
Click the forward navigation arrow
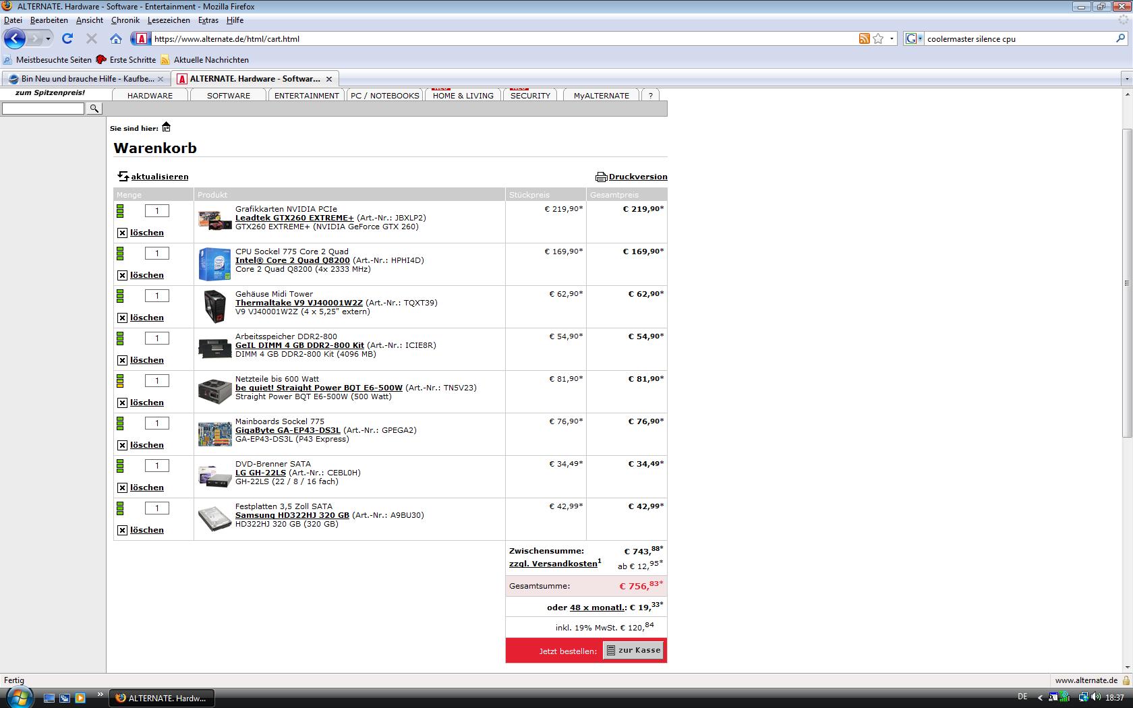(x=36, y=38)
